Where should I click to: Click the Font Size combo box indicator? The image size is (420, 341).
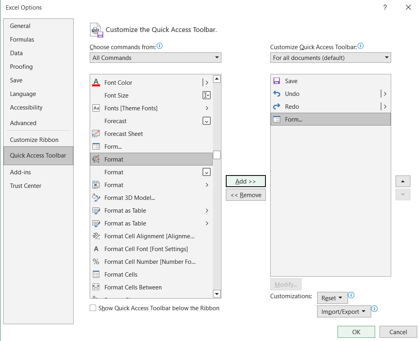(x=207, y=95)
